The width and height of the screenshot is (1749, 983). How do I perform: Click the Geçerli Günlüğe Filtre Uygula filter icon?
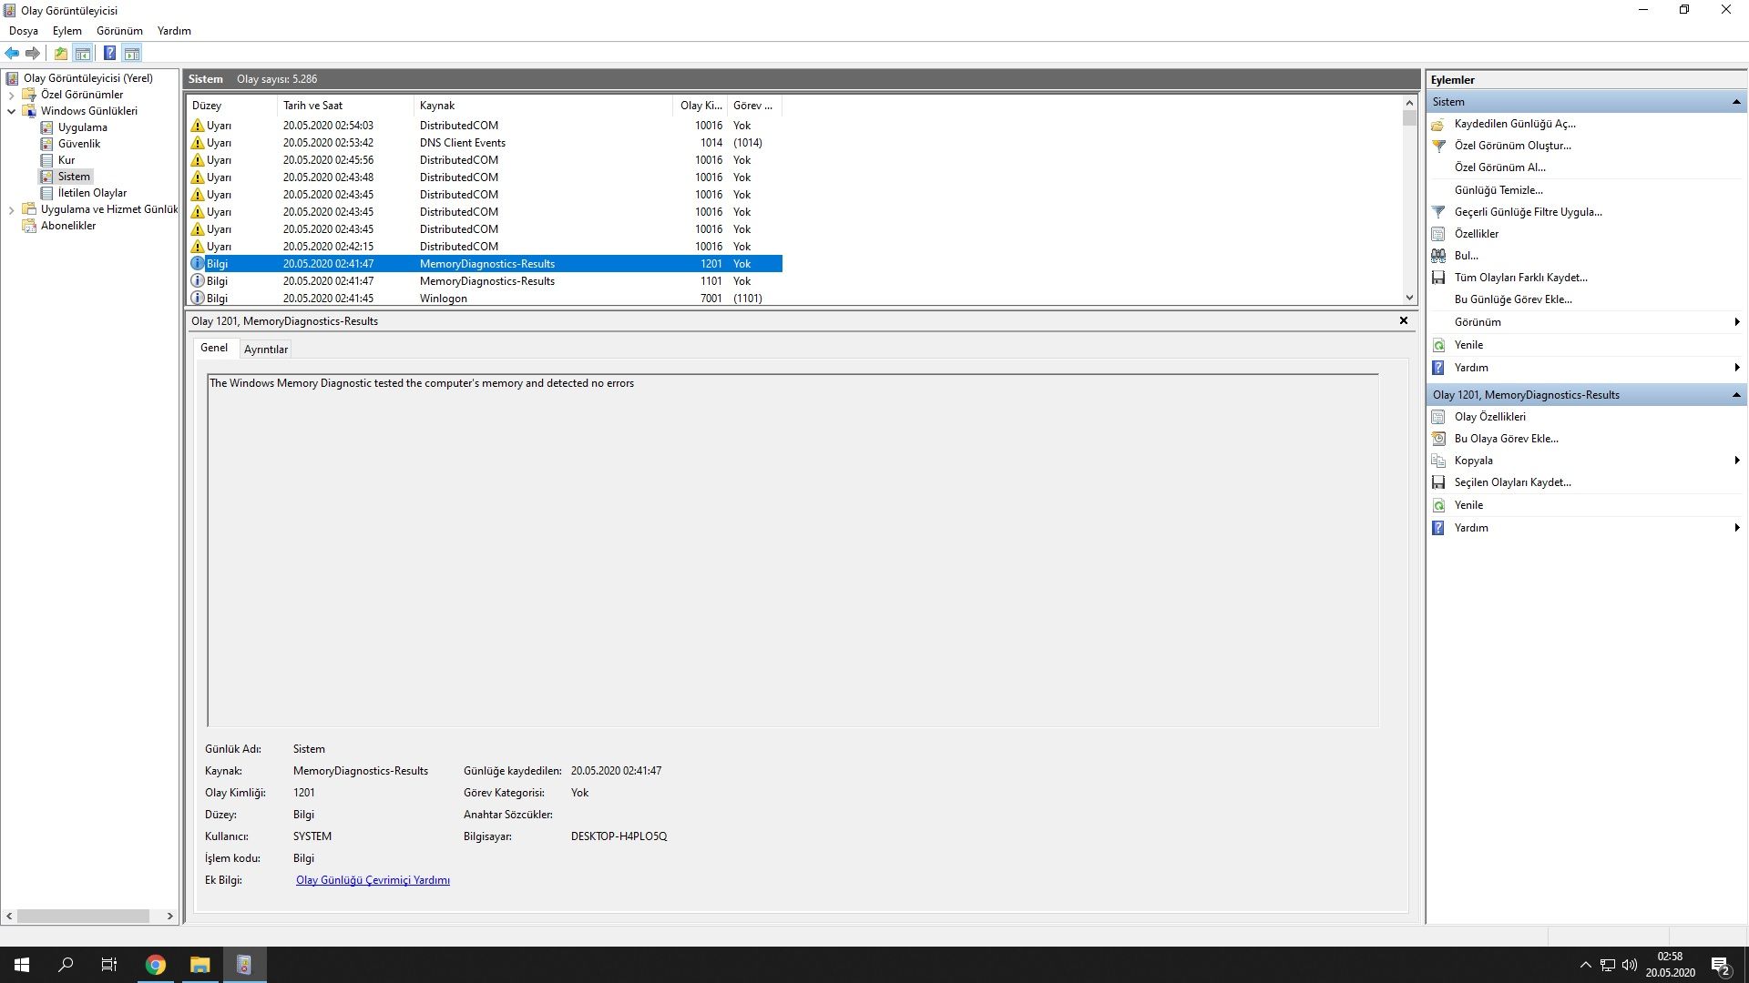(x=1438, y=212)
